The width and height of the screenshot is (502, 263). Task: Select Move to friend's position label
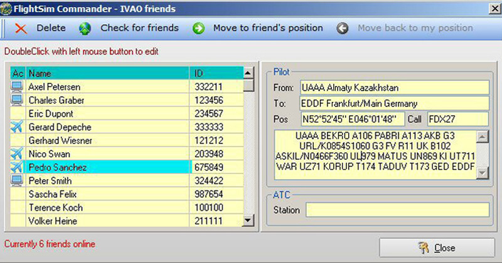268,28
